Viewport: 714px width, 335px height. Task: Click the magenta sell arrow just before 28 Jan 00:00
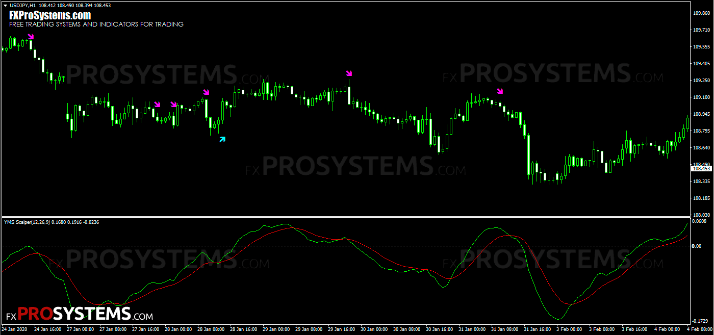pos(157,104)
